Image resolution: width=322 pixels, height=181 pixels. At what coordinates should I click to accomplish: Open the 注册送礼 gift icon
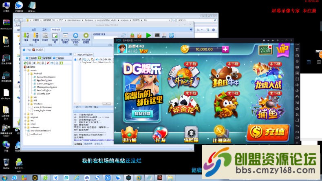(x=222, y=135)
